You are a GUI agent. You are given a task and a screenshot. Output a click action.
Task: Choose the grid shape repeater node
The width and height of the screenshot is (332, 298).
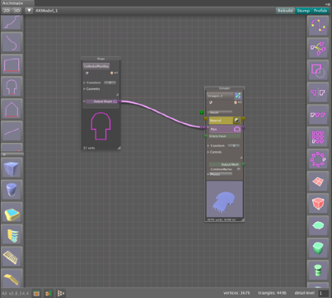tap(318, 137)
